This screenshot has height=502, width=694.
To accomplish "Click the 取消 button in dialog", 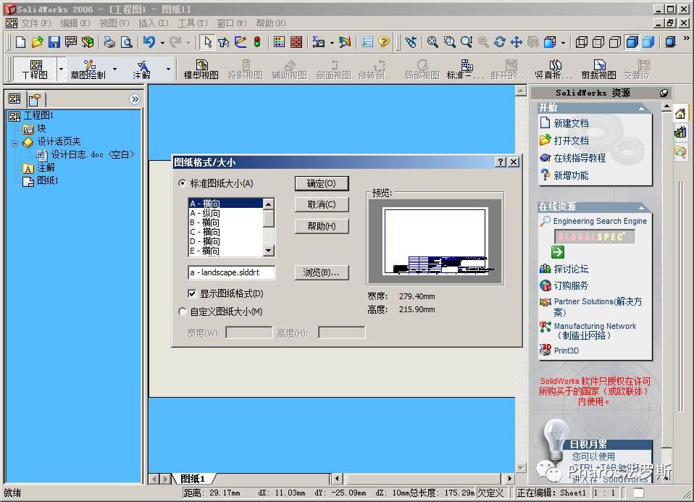I will click(x=322, y=204).
